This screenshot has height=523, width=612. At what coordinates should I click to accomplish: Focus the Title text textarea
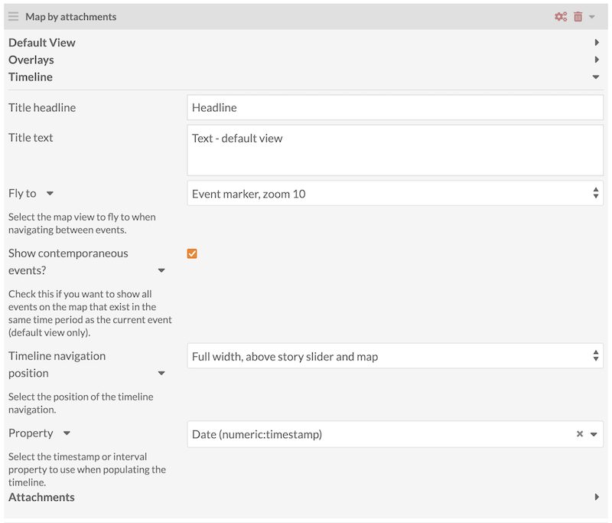point(395,150)
